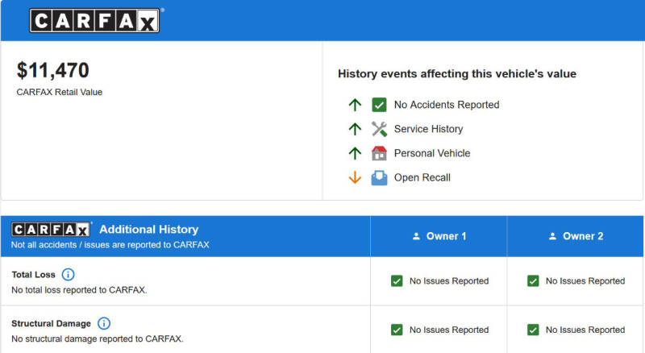This screenshot has height=353, width=645.
Task: Click Owner 1 Total Loss green checkbox
Action: [x=397, y=281]
